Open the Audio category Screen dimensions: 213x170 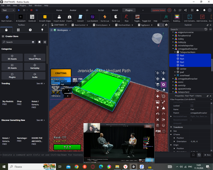(x=35, y=76)
